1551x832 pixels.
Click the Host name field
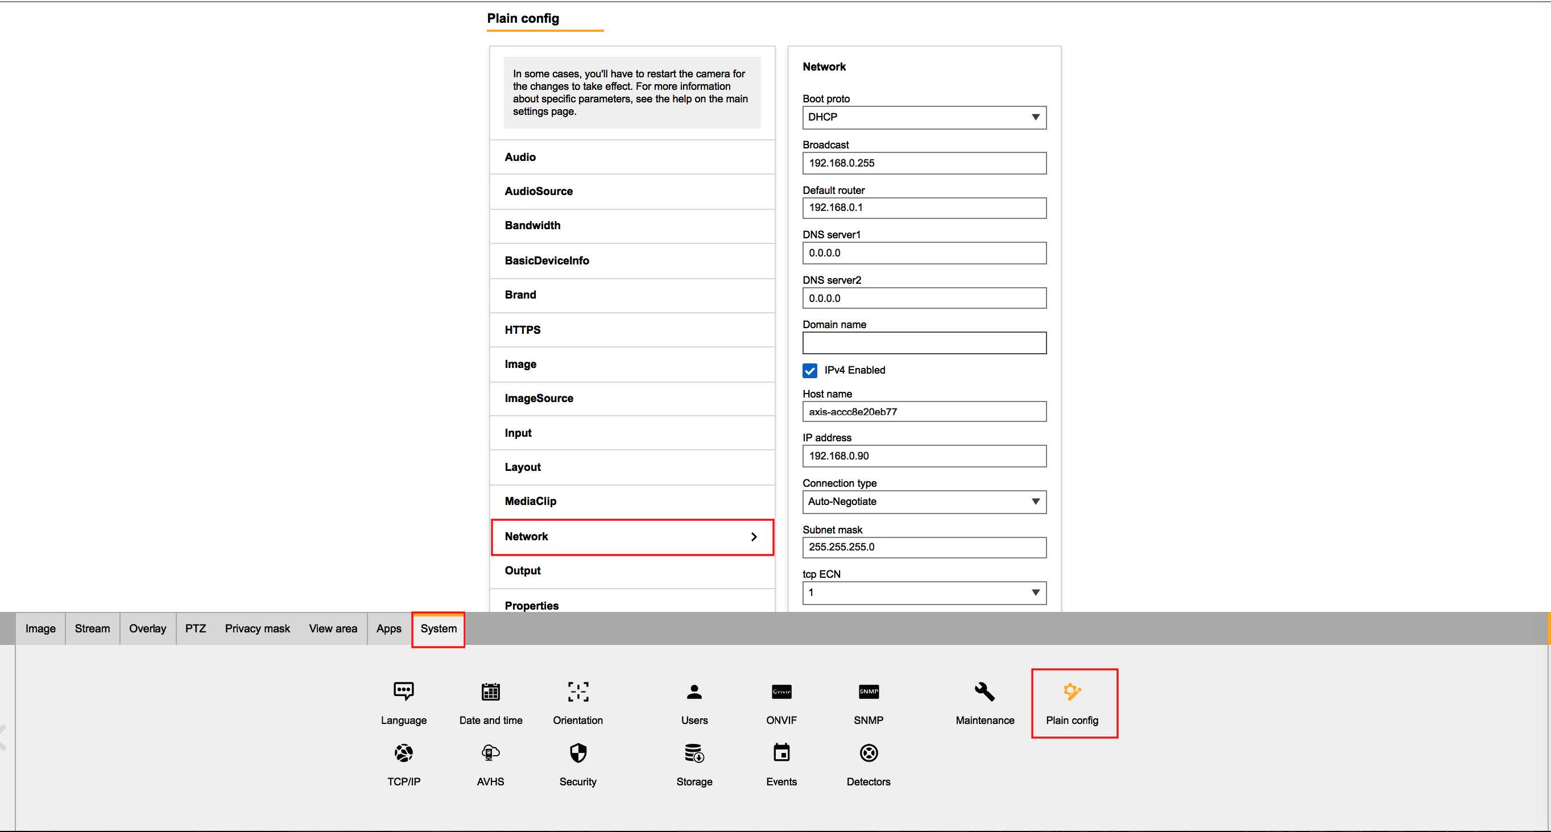click(x=924, y=412)
